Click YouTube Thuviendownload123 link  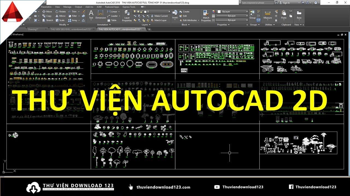[x=239, y=187]
